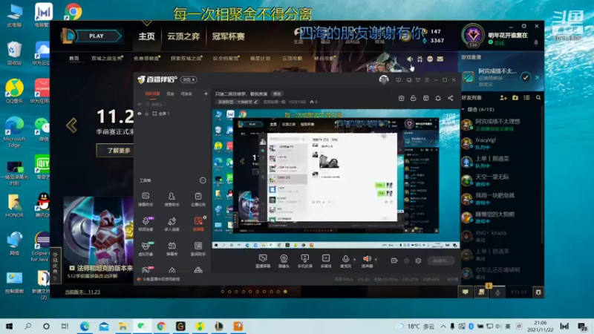Screen dimensions: 594x334
Task: Click the lock icon in streaming toolbar
Action: click(414, 98)
